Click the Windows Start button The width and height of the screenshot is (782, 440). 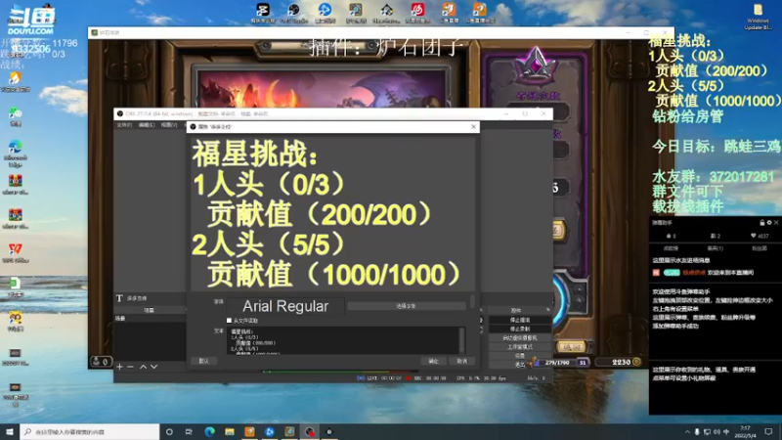10,431
